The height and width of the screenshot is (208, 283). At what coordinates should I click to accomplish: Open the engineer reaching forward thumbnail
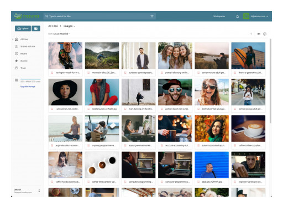[248, 165]
